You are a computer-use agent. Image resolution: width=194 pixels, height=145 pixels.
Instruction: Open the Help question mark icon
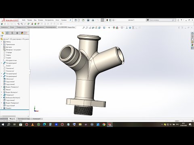[181, 20]
